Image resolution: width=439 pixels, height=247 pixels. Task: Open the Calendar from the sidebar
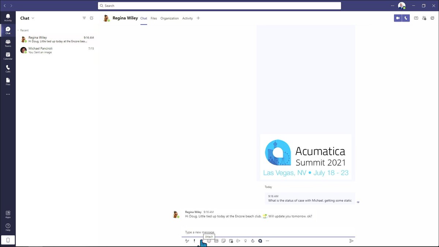pyautogui.click(x=8, y=56)
